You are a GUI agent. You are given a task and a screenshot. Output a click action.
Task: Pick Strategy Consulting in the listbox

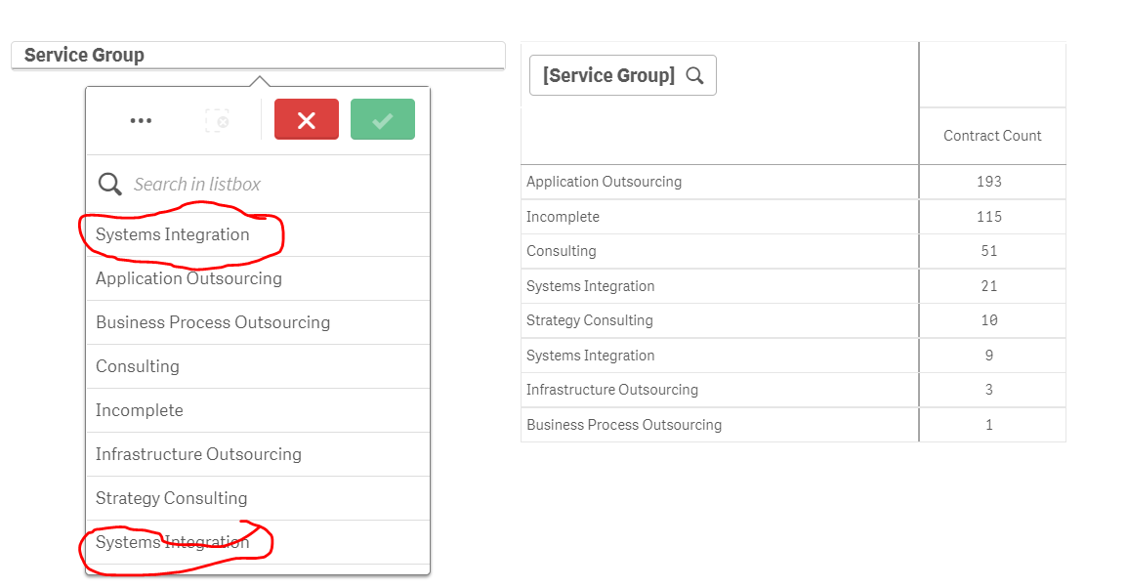click(172, 498)
